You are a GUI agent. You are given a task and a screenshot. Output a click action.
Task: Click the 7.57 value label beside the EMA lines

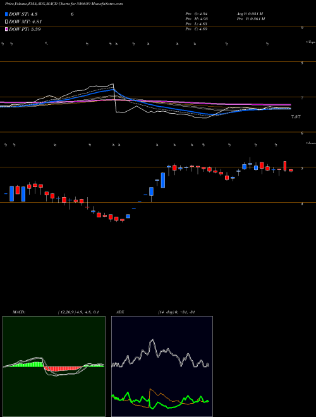tap(296, 116)
